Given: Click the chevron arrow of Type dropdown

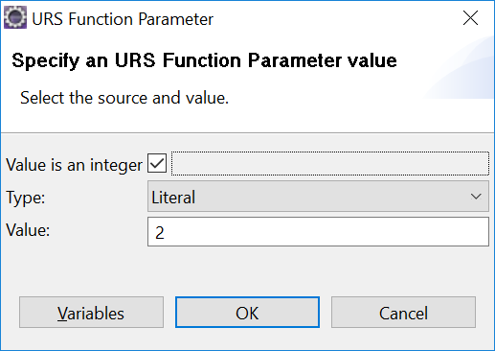Looking at the screenshot, I should [x=476, y=197].
